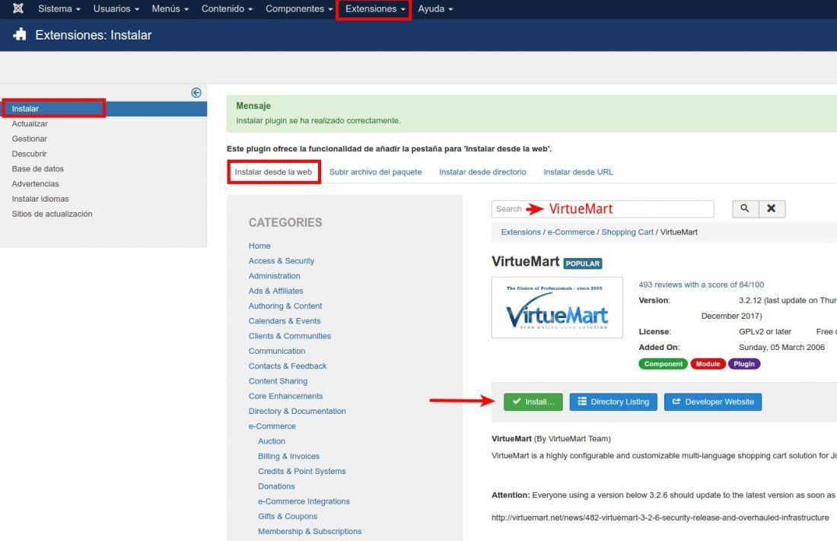Screen dimensions: 837x541
Task: Open the Usuarios dropdown menu
Action: 116,9
